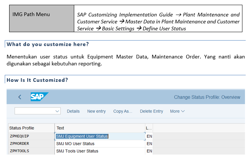Image resolution: width=249 pixels, height=156 pixels.
Task: Create a New entry
Action: tap(97, 111)
